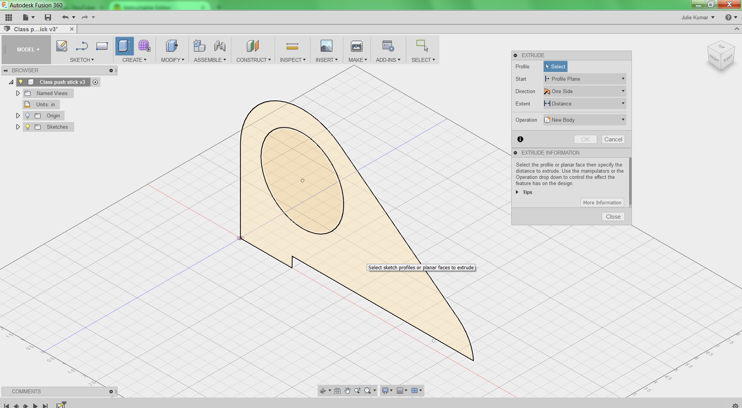Close the Class p...ick v3 document tab

click(72, 29)
